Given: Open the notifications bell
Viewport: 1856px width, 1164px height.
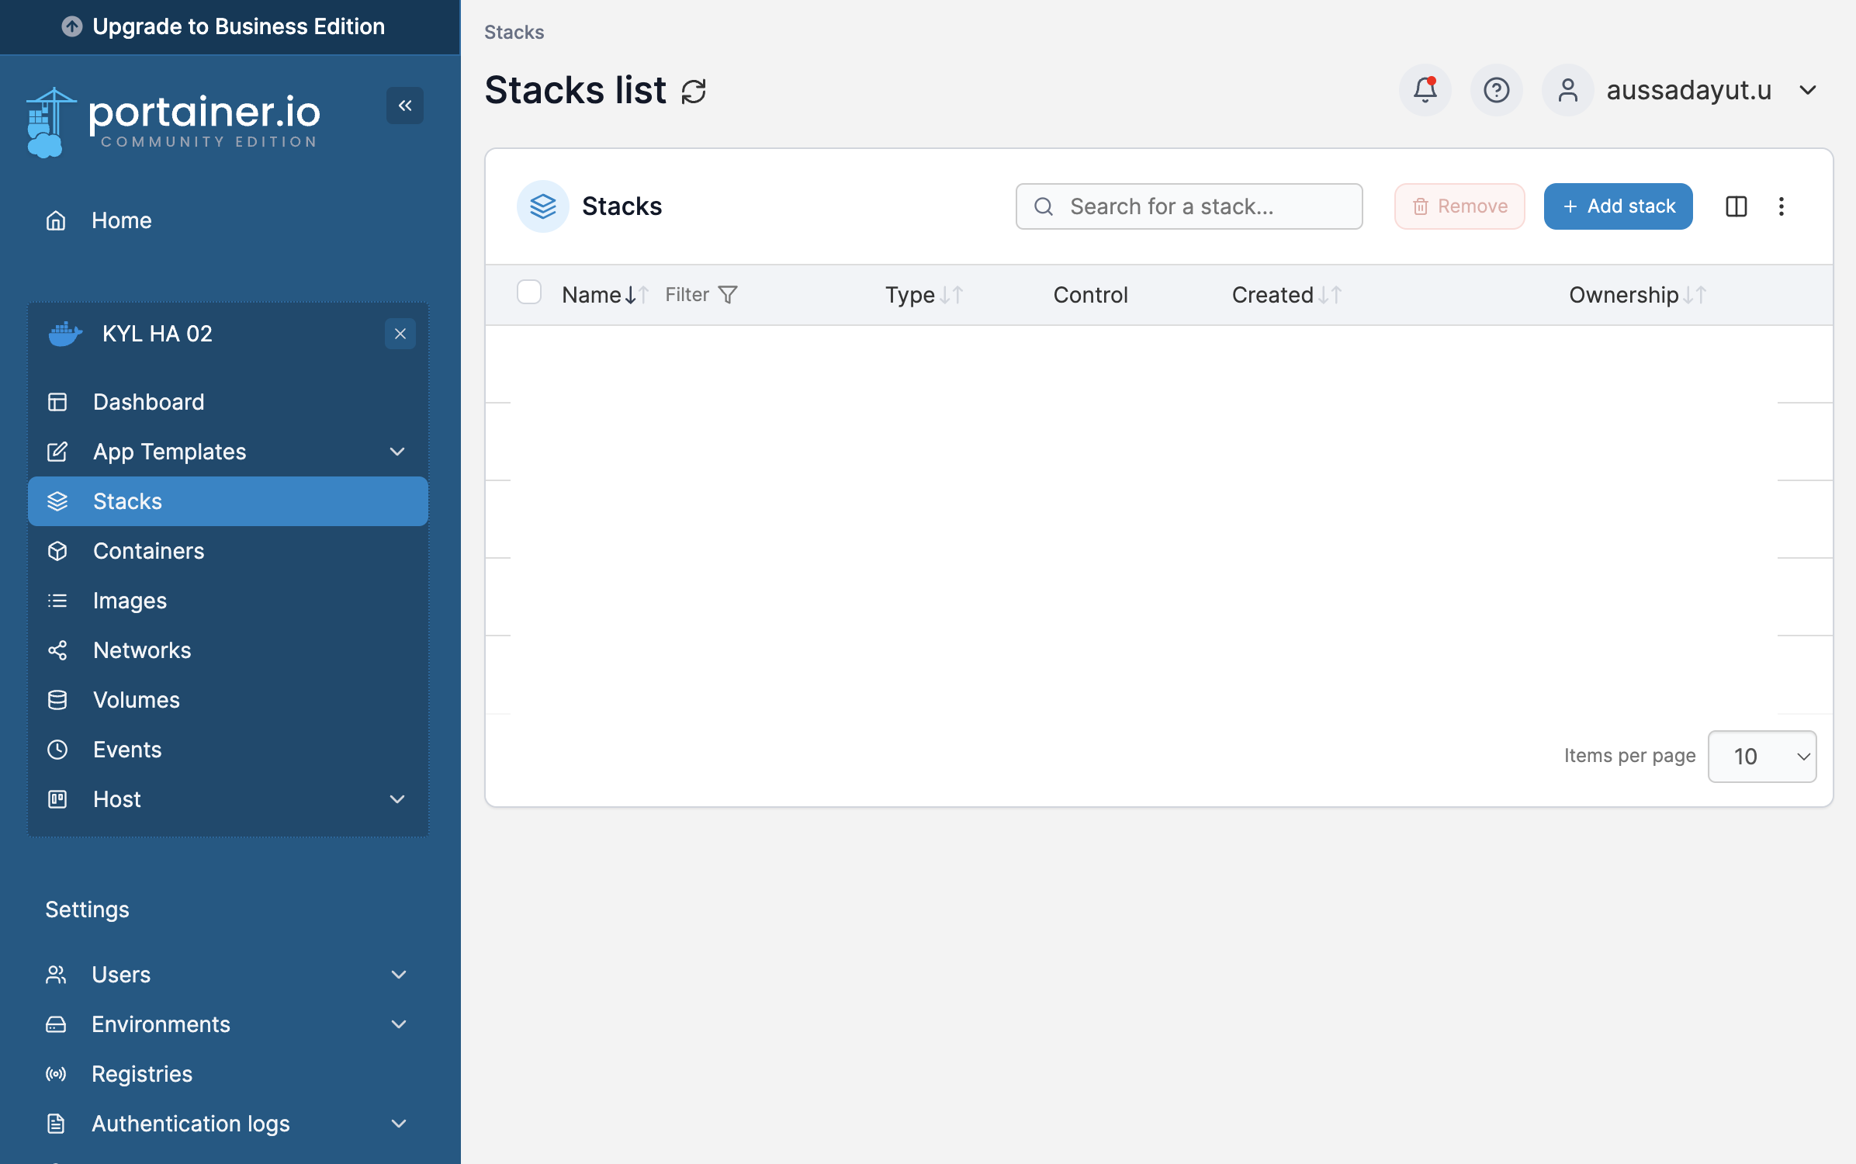Looking at the screenshot, I should pyautogui.click(x=1425, y=90).
